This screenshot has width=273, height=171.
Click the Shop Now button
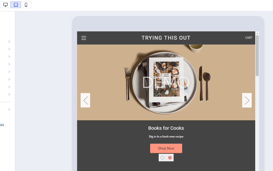point(166,148)
